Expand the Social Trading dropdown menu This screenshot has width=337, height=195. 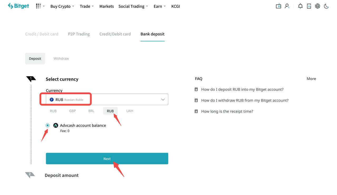coord(133,6)
